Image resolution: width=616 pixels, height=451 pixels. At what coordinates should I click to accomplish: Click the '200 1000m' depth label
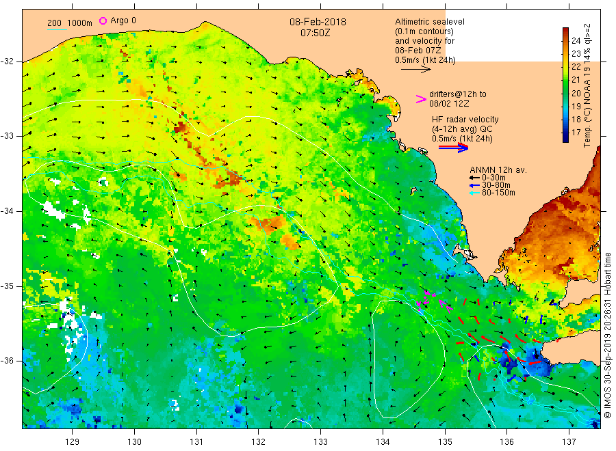[70, 23]
